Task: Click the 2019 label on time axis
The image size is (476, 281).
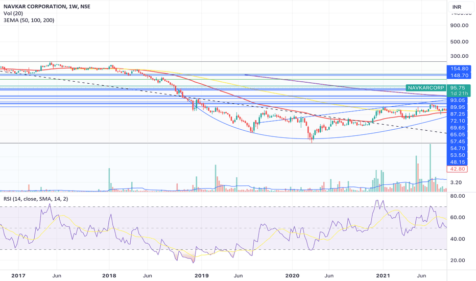Action: coord(202,276)
